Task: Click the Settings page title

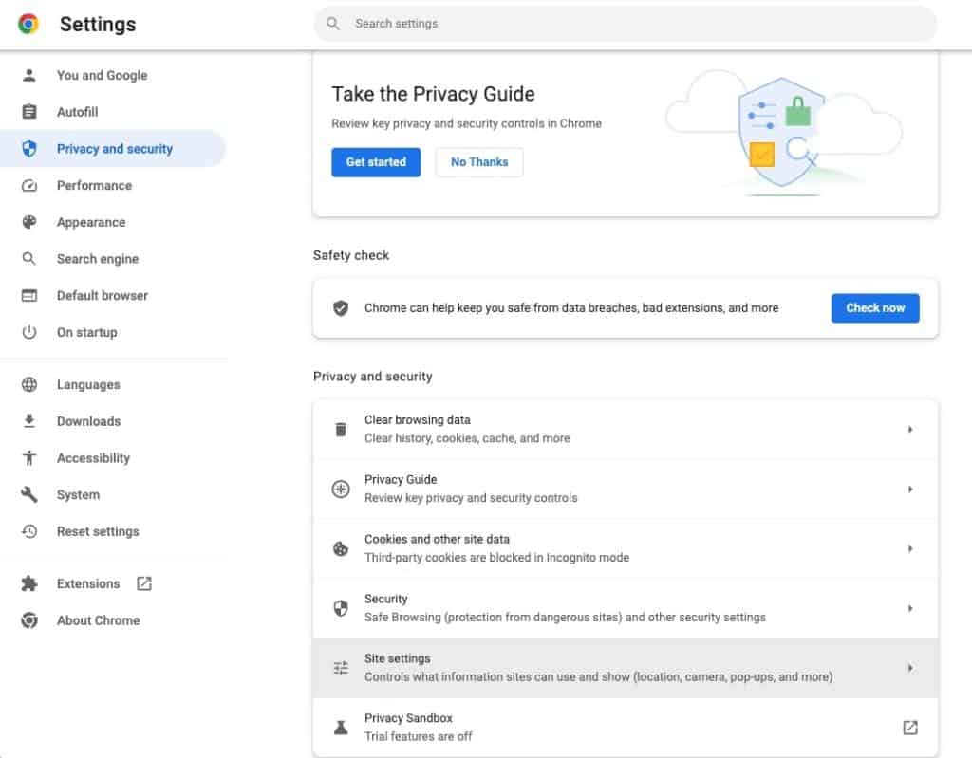Action: coord(98,24)
